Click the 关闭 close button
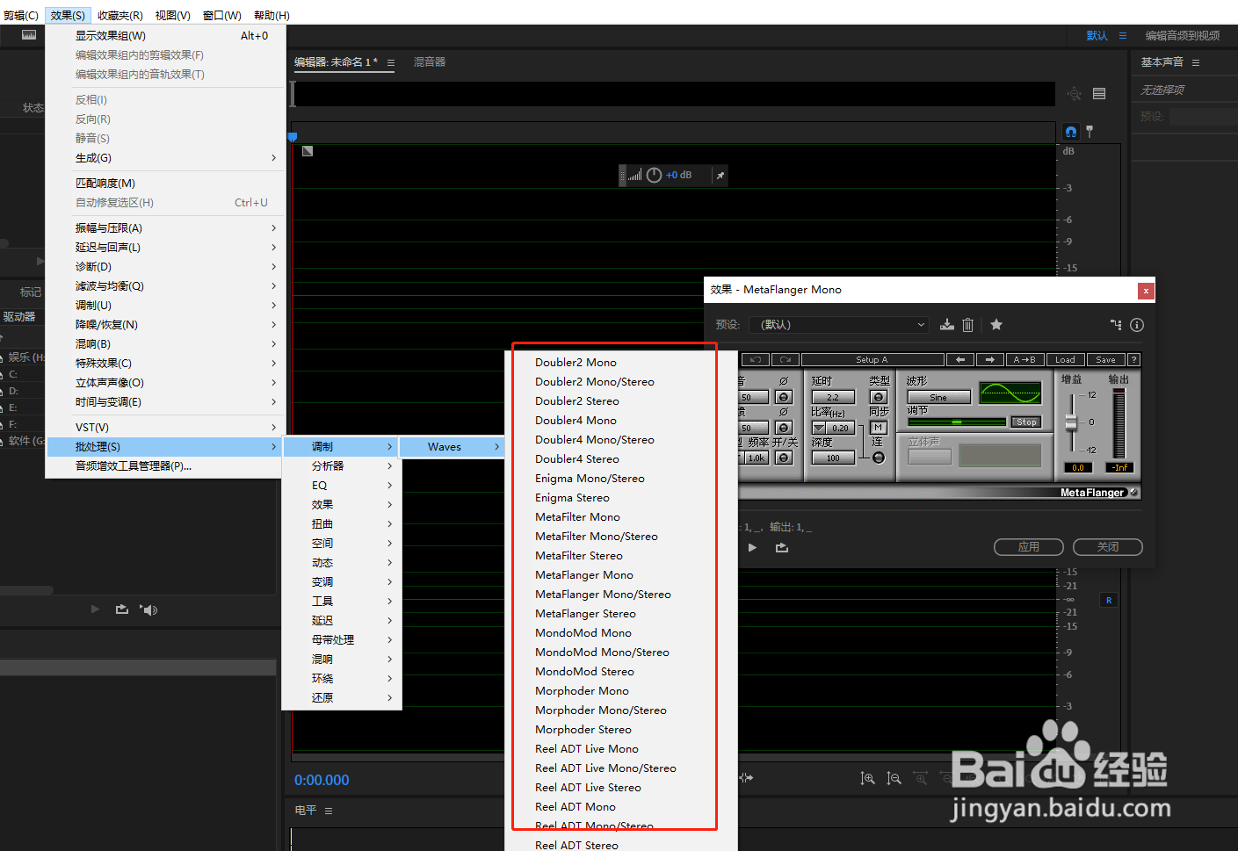Screen dimensions: 1238x851 (x=1108, y=547)
